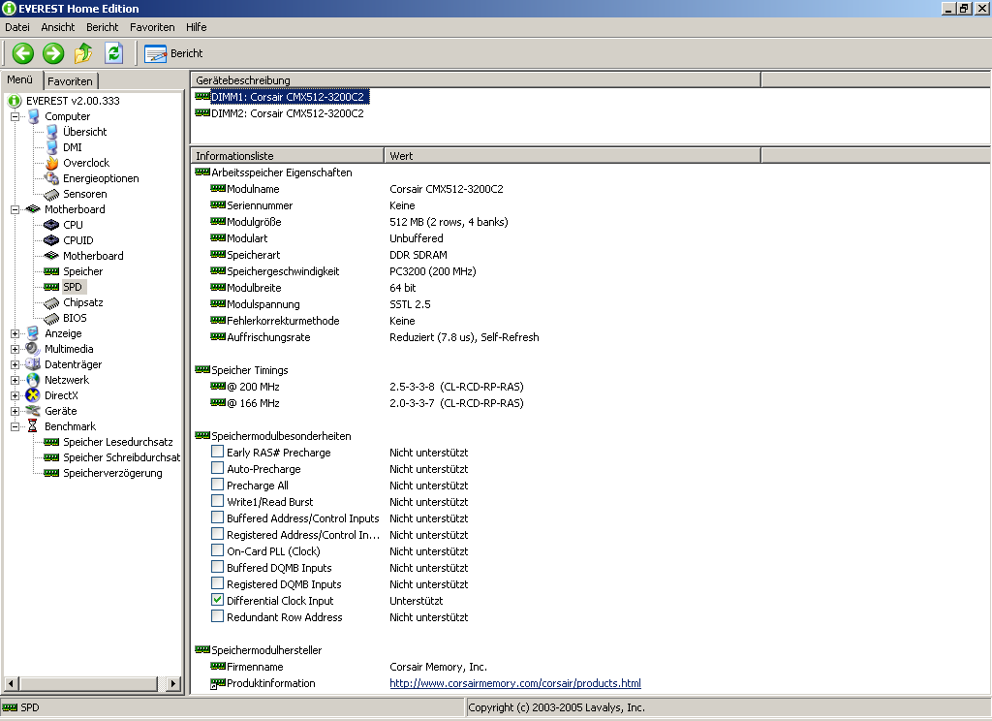Click the folder up-level toolbar icon
Image resolution: width=992 pixels, height=721 pixels.
point(83,53)
